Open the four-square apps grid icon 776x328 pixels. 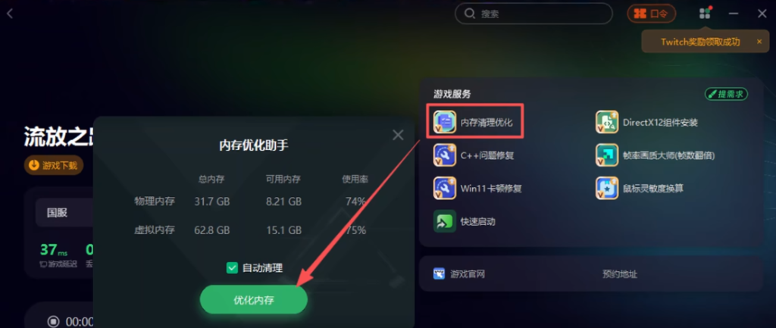[705, 14]
